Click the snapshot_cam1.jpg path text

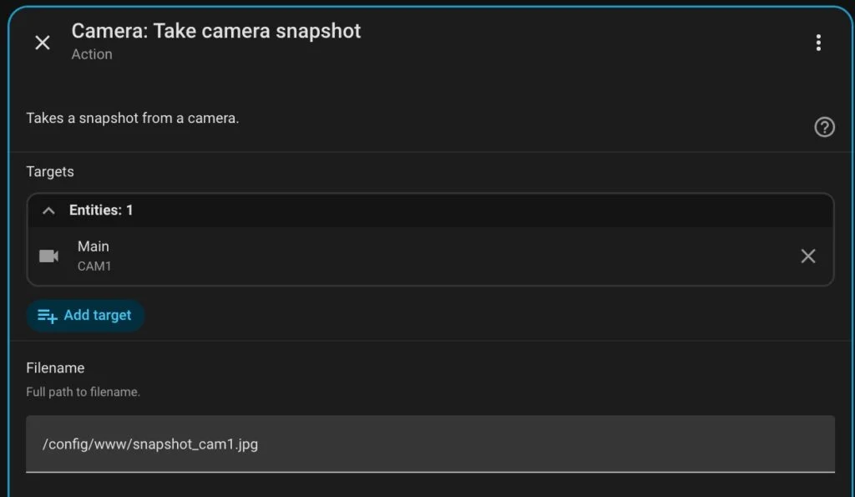150,444
